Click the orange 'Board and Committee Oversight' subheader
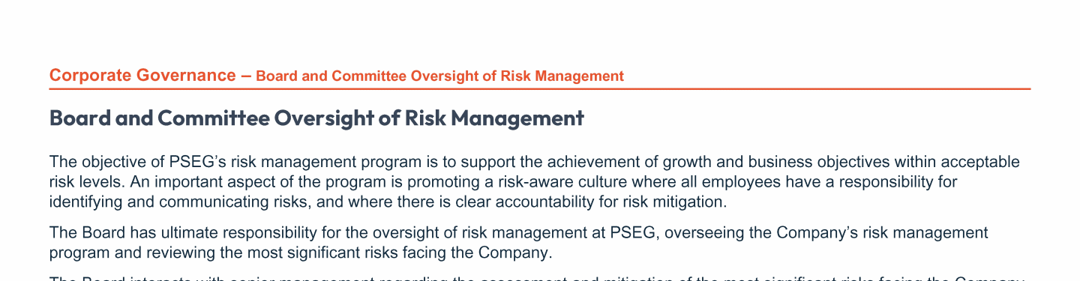Image resolution: width=1080 pixels, height=281 pixels. pos(440,76)
